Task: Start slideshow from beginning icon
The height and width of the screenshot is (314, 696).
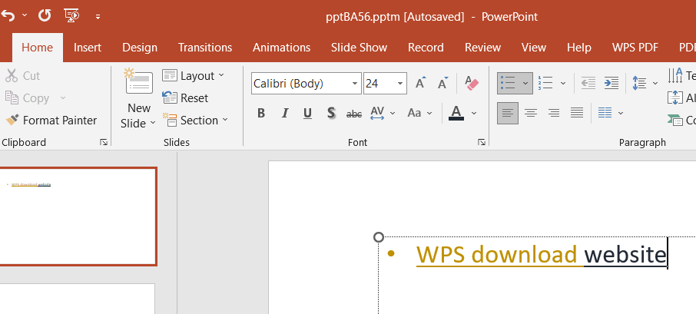Action: (72, 15)
